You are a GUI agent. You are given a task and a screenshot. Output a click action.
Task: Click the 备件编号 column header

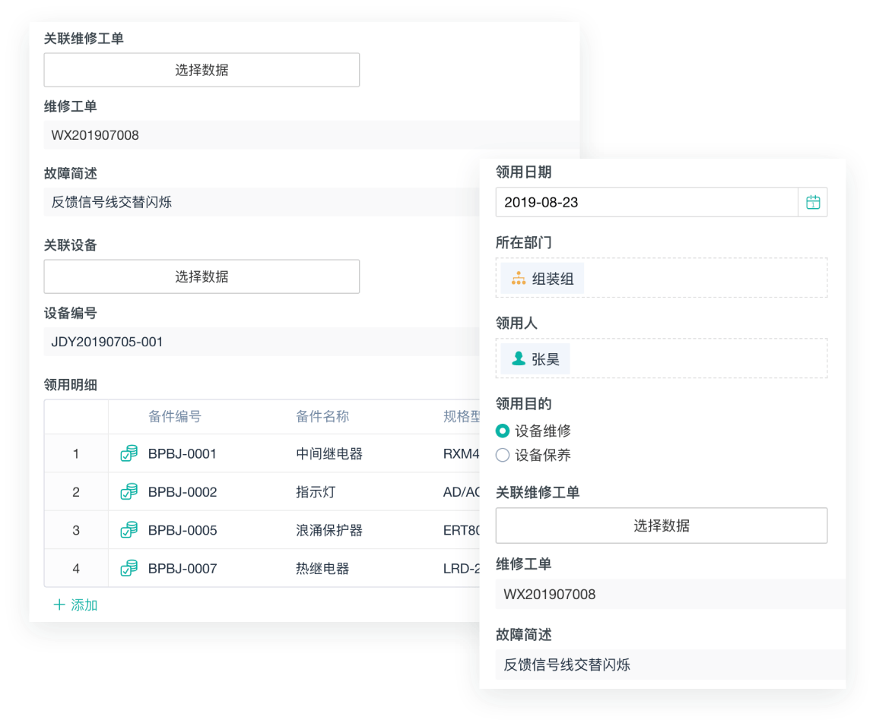175,416
